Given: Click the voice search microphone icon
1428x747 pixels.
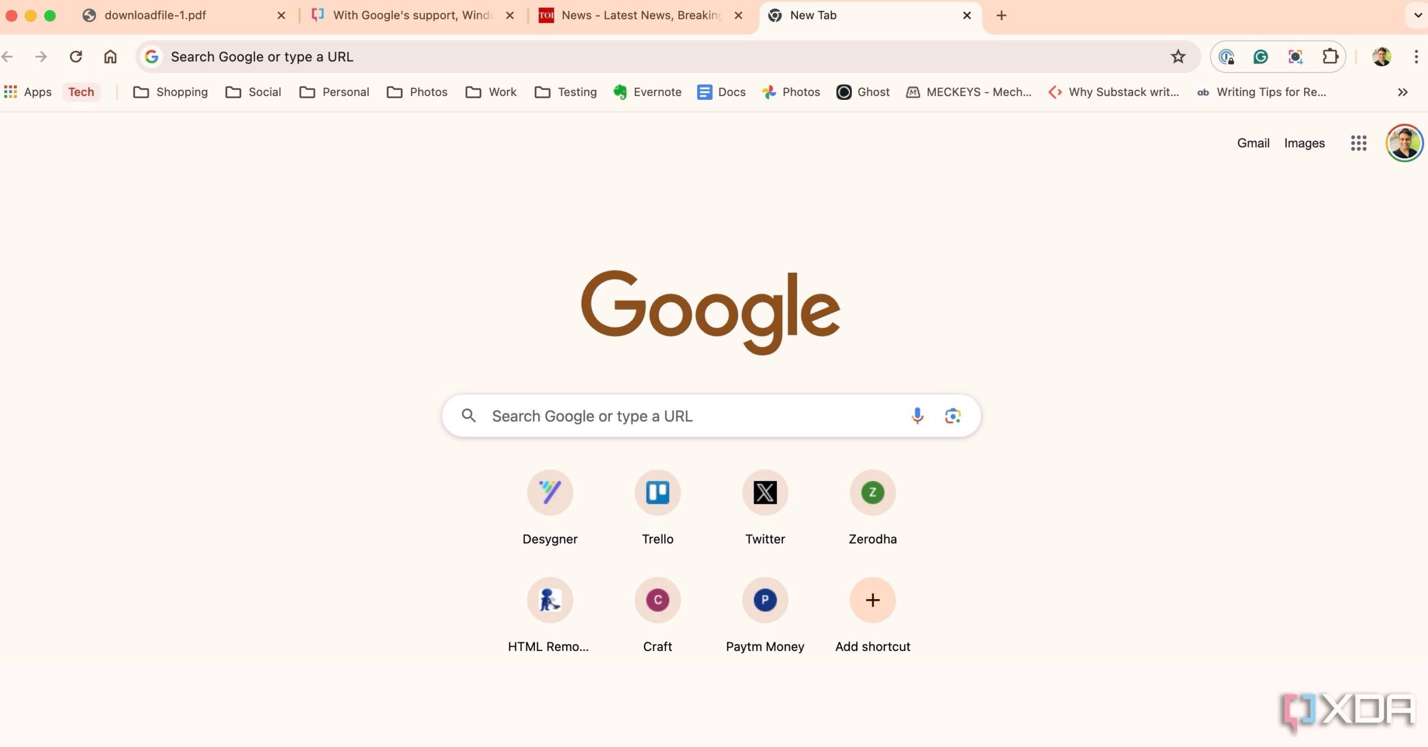Looking at the screenshot, I should pyautogui.click(x=917, y=415).
